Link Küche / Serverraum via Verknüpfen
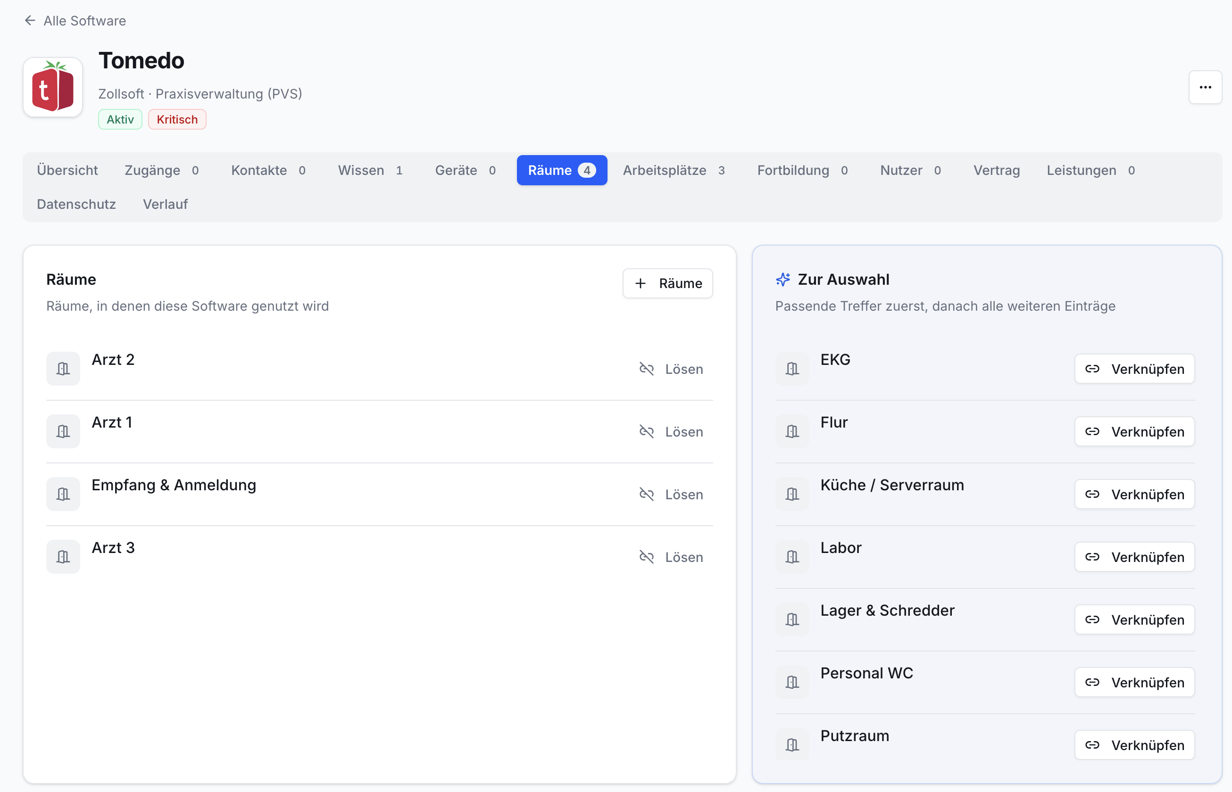The width and height of the screenshot is (1232, 792). (x=1134, y=494)
